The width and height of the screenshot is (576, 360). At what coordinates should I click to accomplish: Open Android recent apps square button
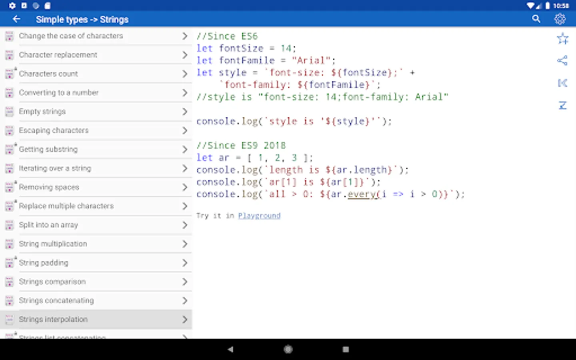pyautogui.click(x=346, y=349)
